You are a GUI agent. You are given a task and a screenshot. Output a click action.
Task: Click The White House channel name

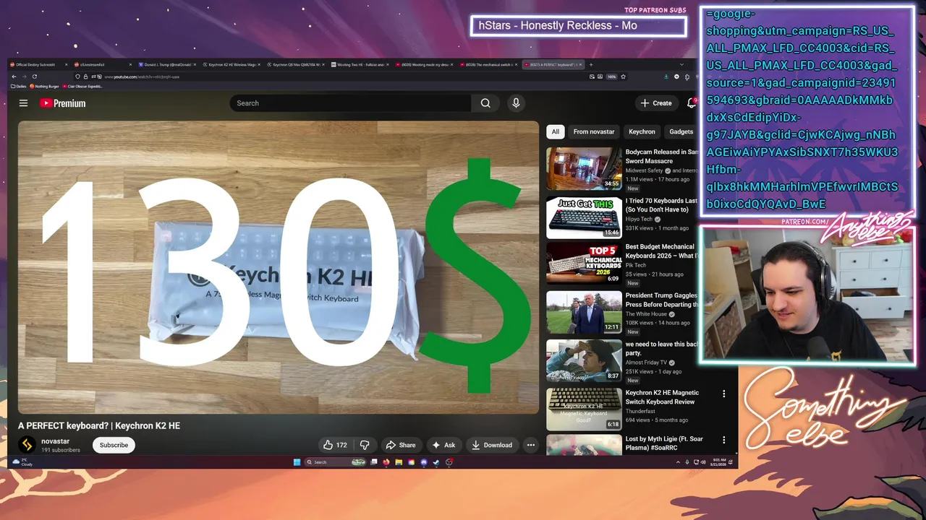coord(646,314)
